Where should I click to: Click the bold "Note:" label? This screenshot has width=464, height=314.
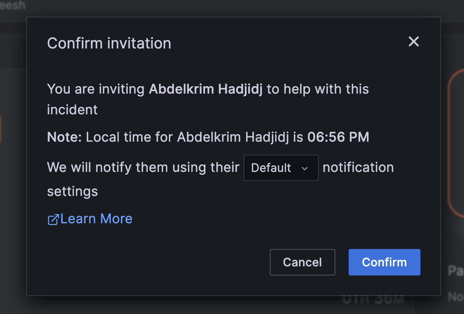[x=65, y=137]
